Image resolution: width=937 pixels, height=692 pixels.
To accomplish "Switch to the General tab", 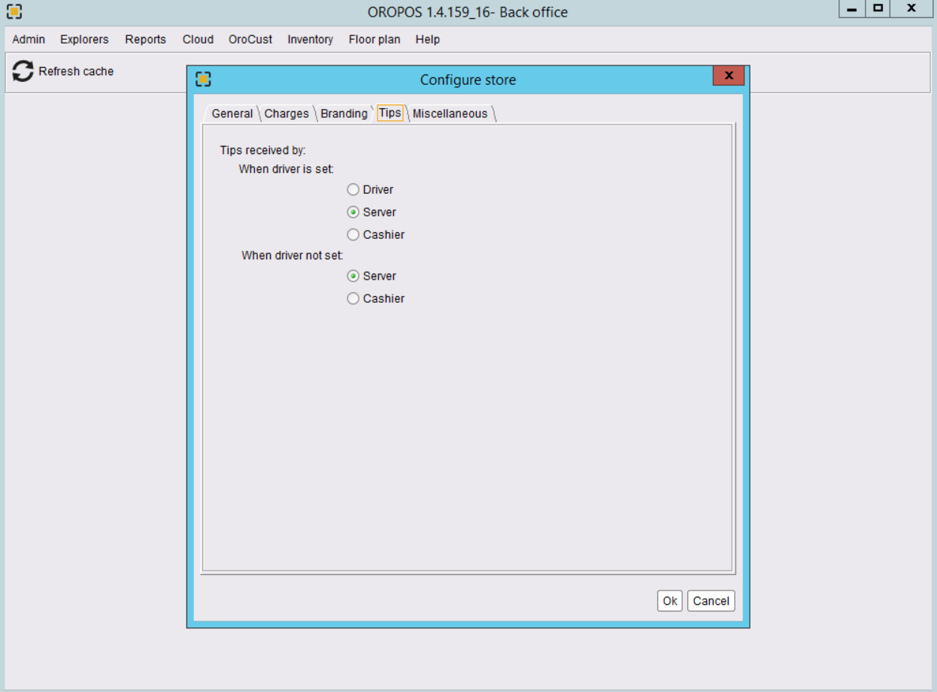I will (232, 113).
